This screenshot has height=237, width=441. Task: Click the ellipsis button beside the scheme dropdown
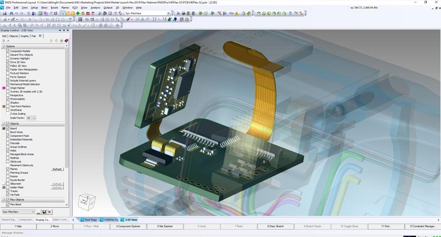pos(38,212)
